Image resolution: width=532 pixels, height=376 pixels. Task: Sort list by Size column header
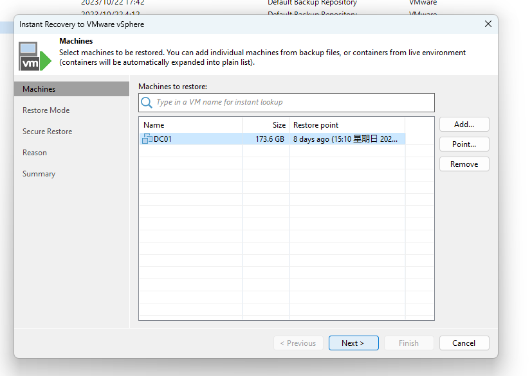click(266, 125)
